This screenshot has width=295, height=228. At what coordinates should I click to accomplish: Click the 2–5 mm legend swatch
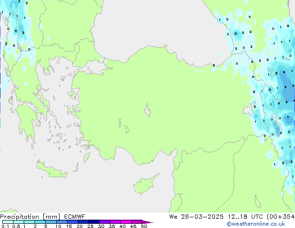40,222
